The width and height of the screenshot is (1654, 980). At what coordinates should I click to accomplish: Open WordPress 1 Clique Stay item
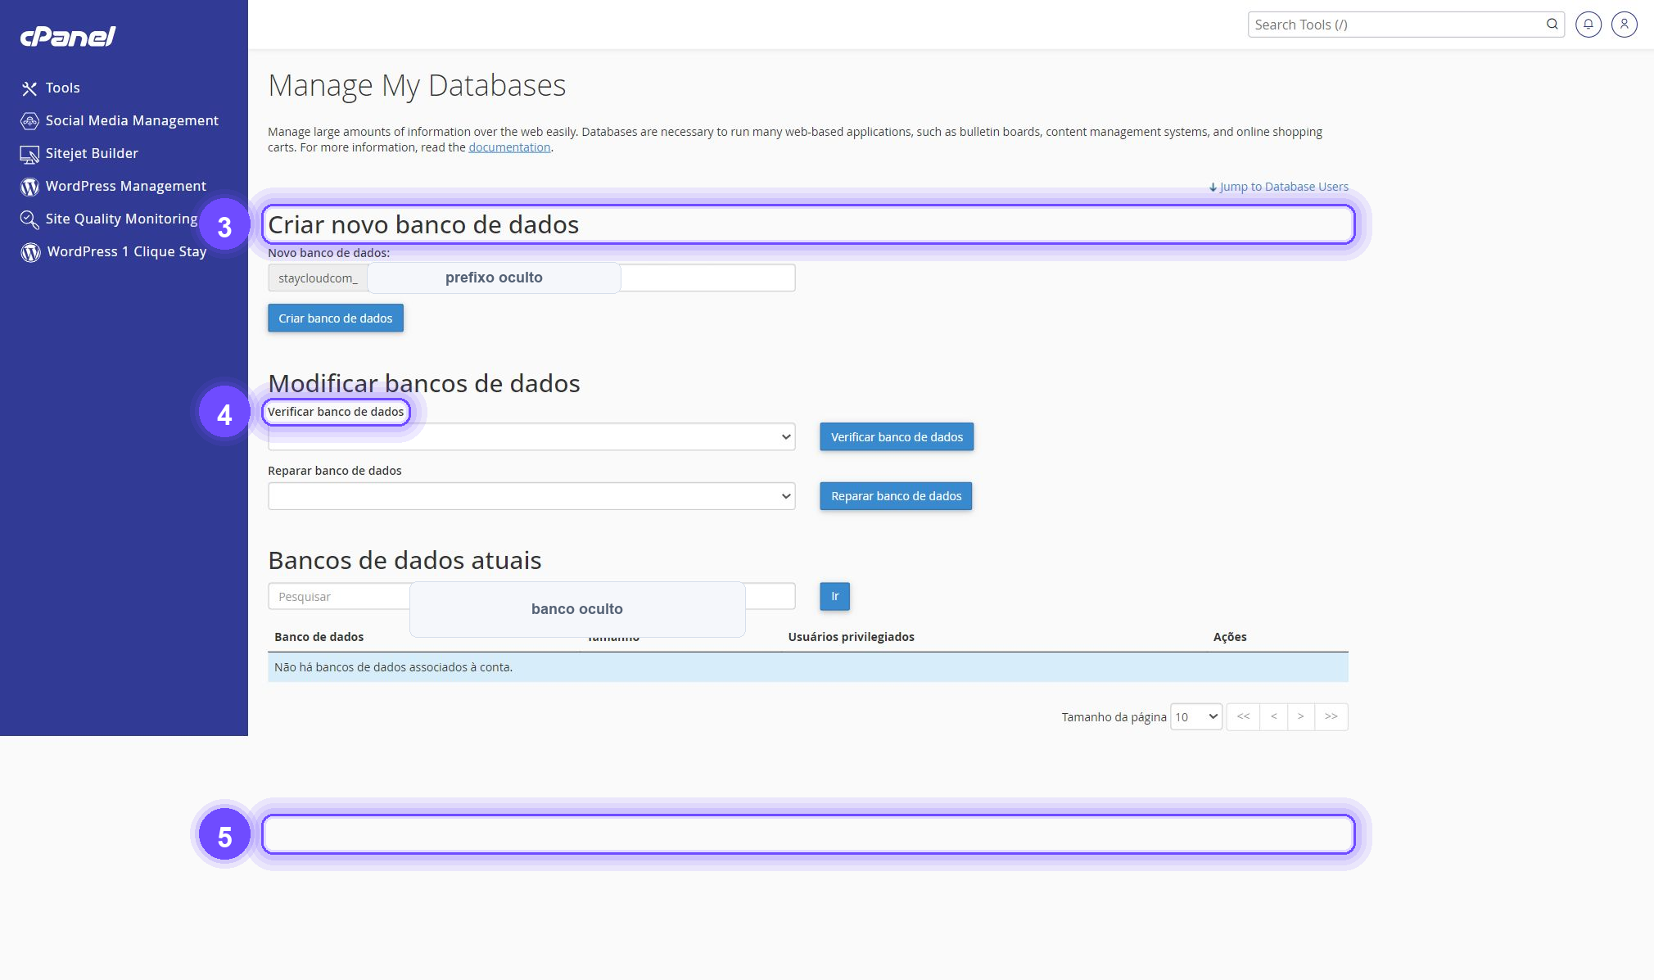coord(127,251)
